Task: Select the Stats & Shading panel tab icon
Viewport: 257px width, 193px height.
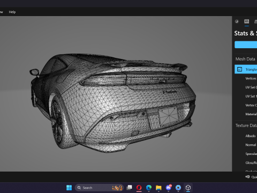Action: [247, 21]
